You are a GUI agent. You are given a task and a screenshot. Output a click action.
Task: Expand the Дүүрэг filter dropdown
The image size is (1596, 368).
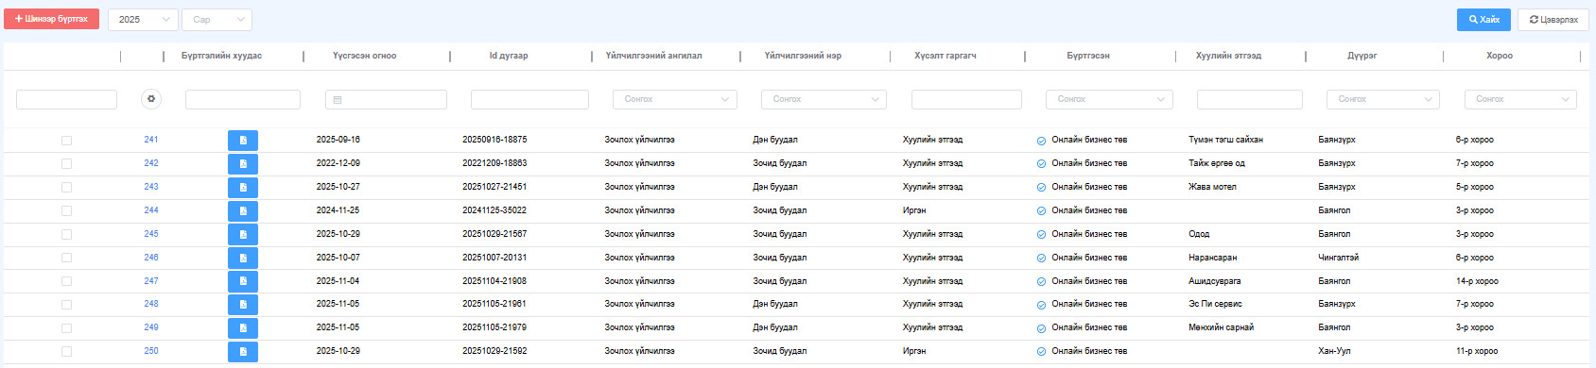[1379, 99]
